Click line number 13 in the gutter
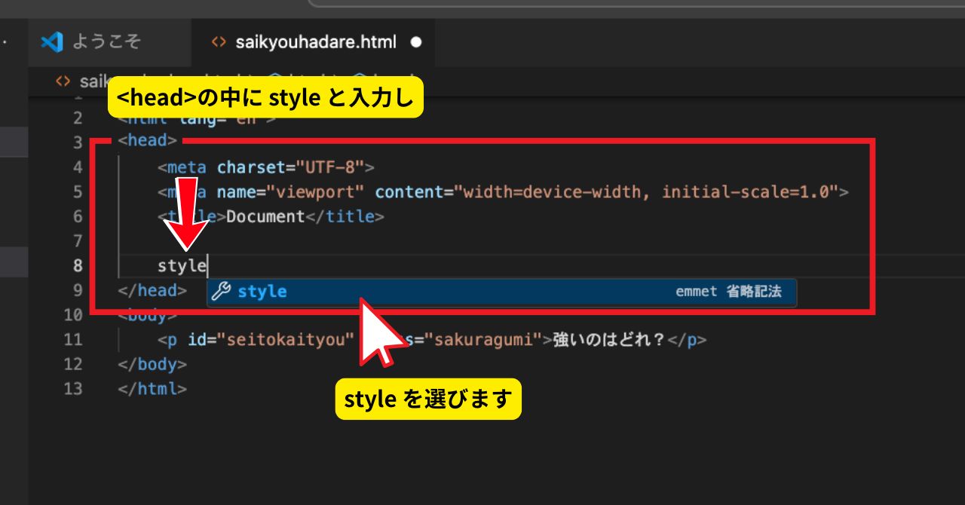The image size is (965, 505). (73, 389)
